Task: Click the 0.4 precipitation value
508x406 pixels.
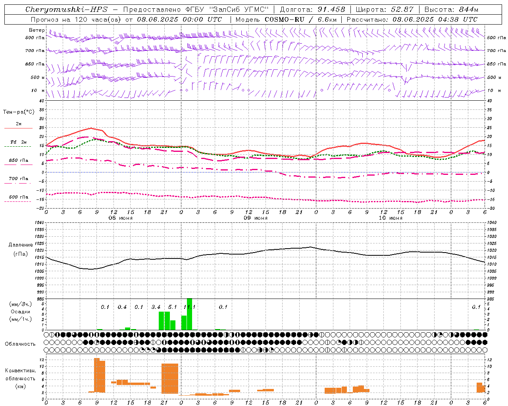Action: 122,307
